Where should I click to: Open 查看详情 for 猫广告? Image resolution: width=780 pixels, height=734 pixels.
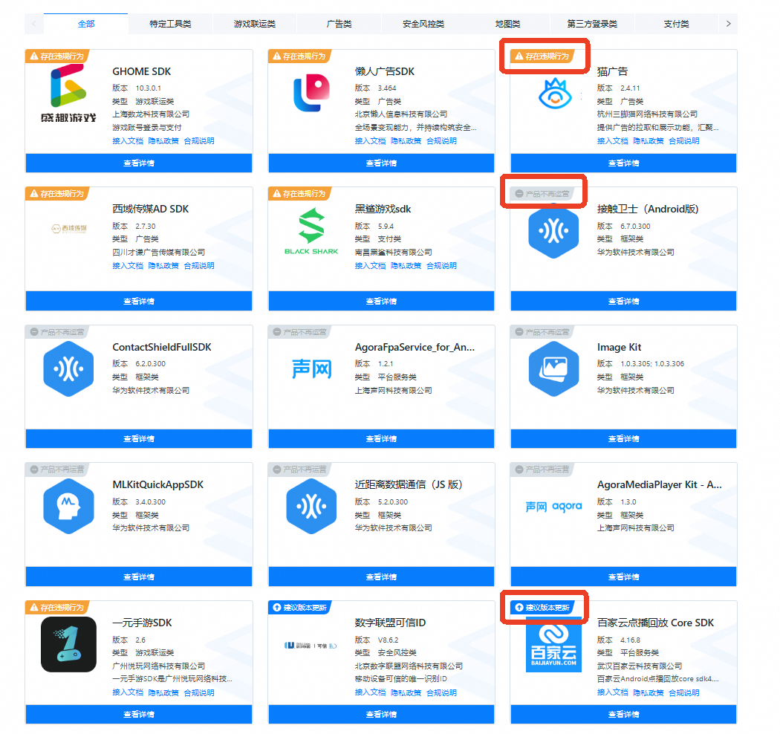pos(623,163)
